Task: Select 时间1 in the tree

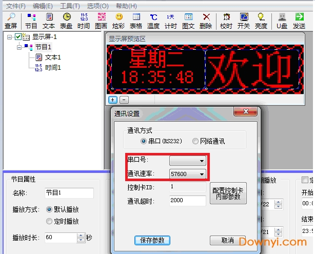Action: [x=53, y=68]
